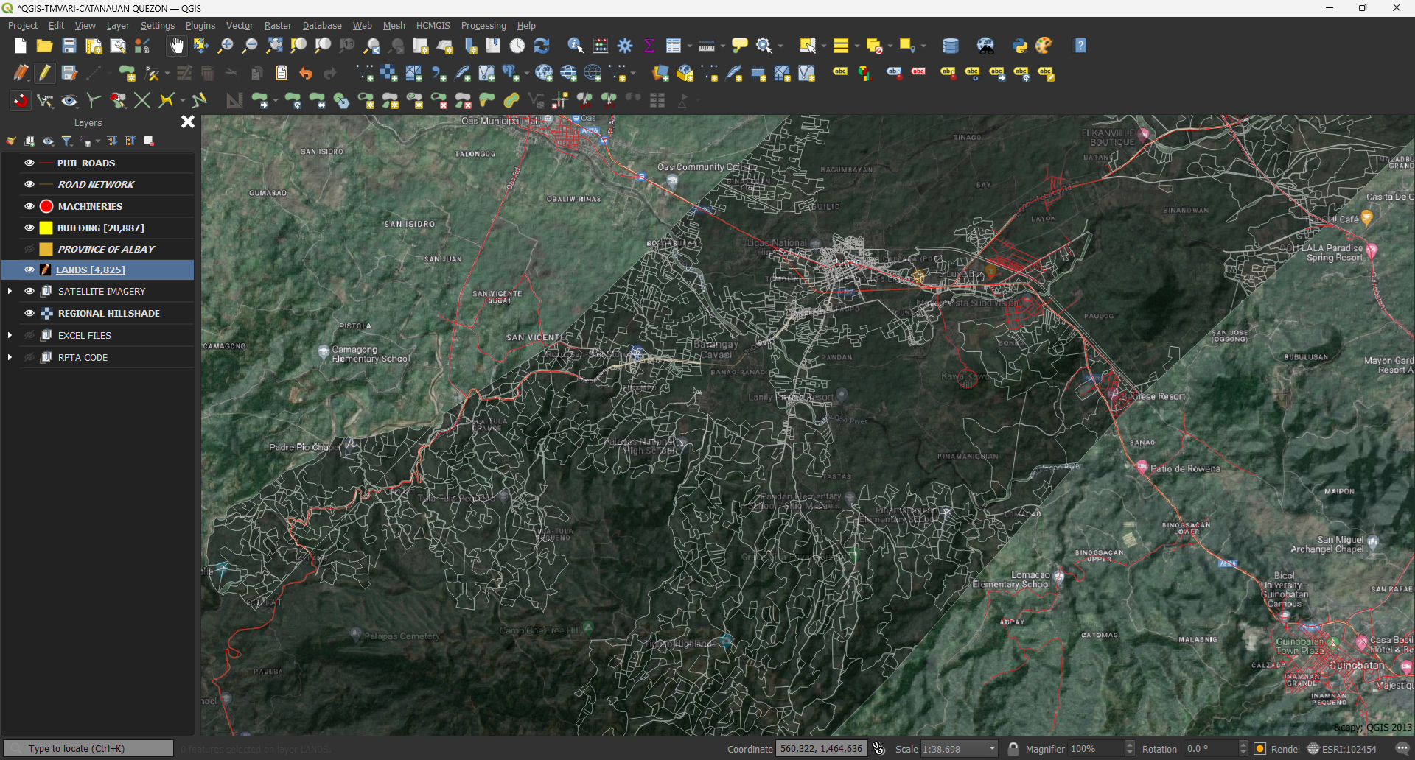This screenshot has height=760, width=1415.
Task: Undo the last edit
Action: pyautogui.click(x=306, y=73)
